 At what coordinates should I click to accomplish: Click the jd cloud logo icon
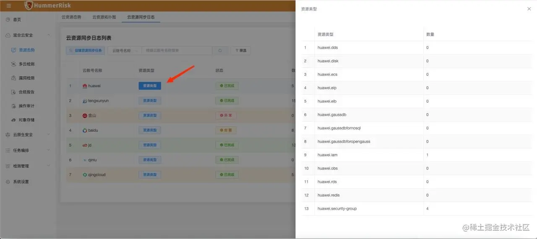(x=85, y=145)
